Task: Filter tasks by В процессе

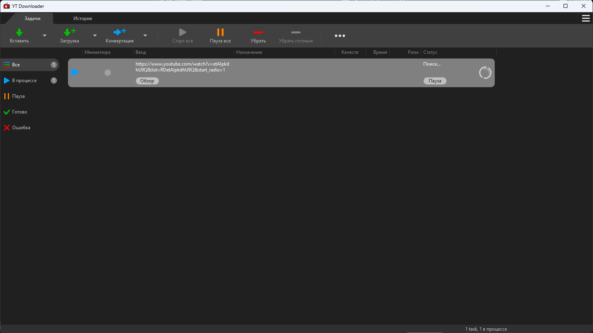Action: tap(24, 81)
